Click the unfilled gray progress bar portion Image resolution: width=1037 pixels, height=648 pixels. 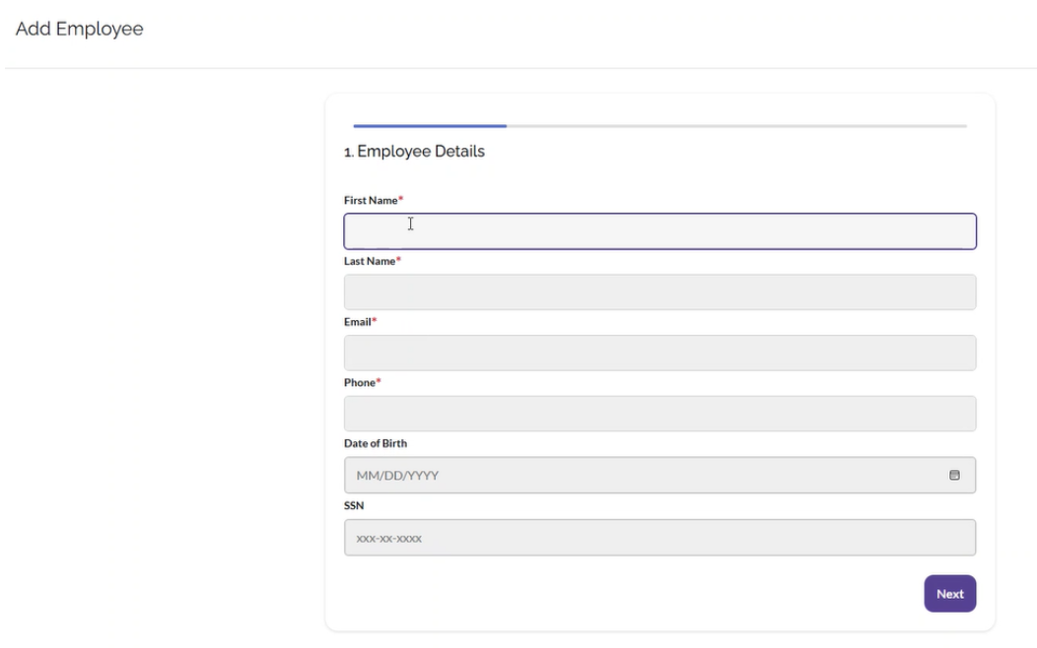coord(736,126)
